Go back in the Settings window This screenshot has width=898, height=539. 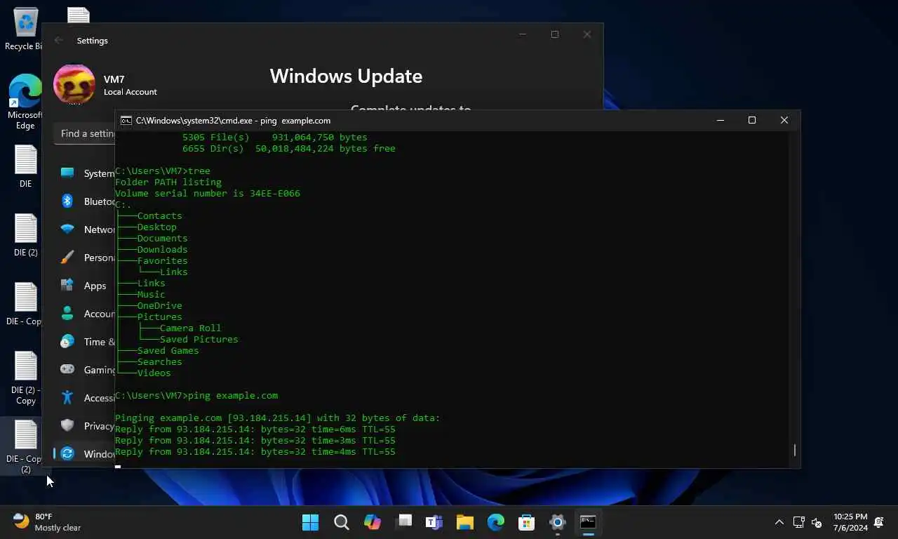point(58,41)
